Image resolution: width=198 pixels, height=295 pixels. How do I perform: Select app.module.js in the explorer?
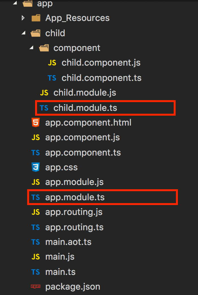click(74, 182)
